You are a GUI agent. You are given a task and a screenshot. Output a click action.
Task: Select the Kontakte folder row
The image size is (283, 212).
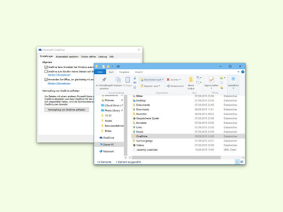tap(188, 123)
